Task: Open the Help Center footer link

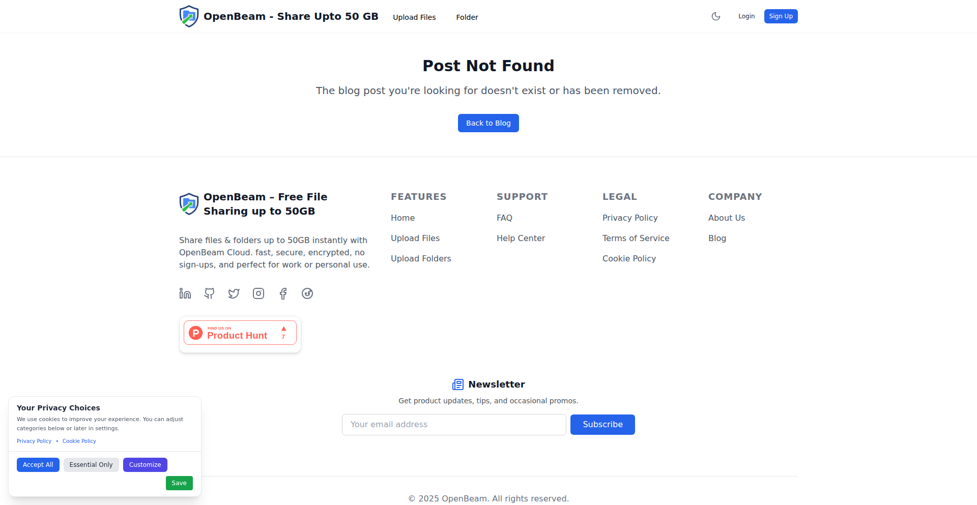Action: tap(521, 238)
